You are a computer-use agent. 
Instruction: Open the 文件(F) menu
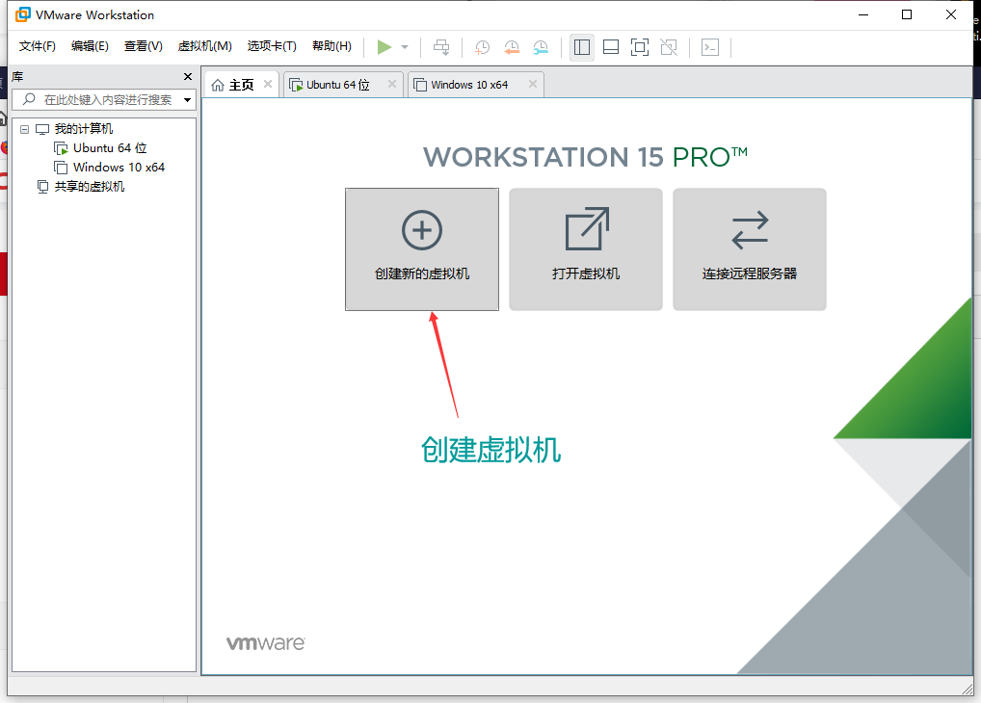click(37, 46)
